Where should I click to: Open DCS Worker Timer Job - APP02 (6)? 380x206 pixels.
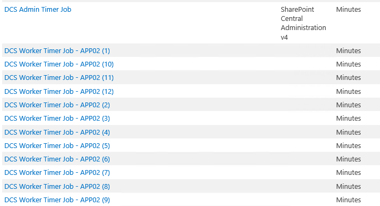click(57, 159)
